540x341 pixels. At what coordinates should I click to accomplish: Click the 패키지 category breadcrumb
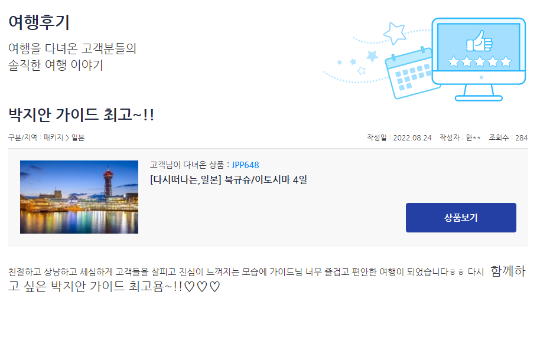pos(53,137)
